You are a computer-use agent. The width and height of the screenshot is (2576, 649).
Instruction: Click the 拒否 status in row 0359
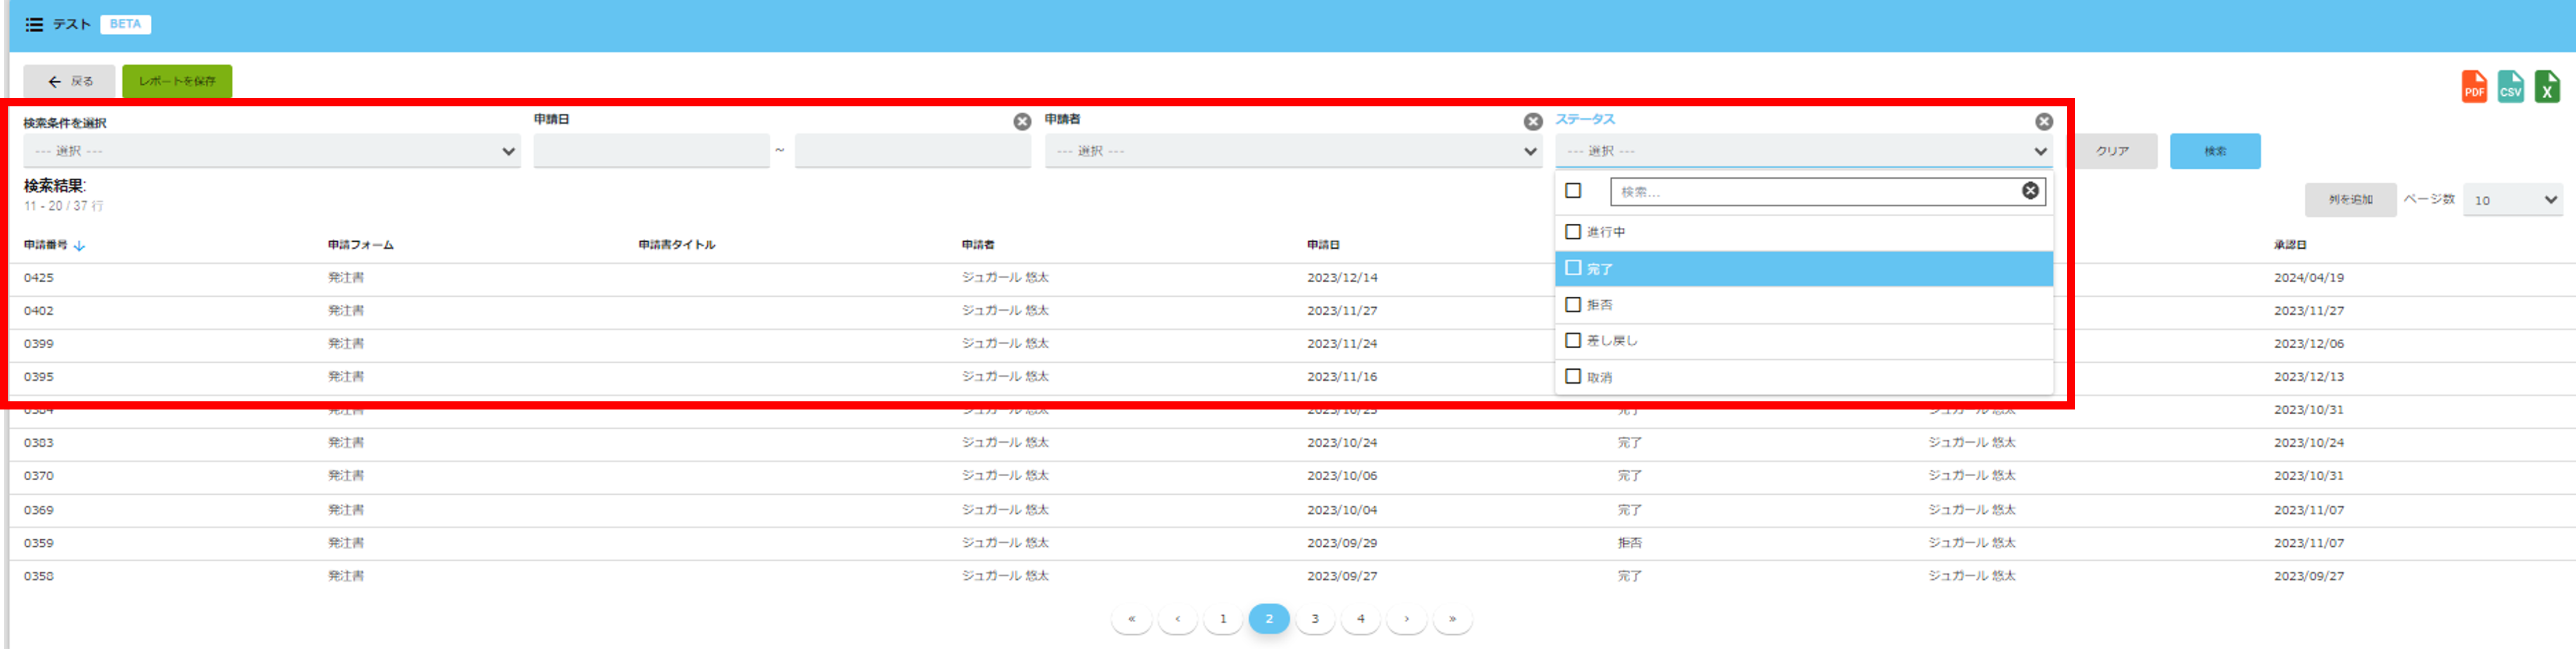click(1630, 543)
